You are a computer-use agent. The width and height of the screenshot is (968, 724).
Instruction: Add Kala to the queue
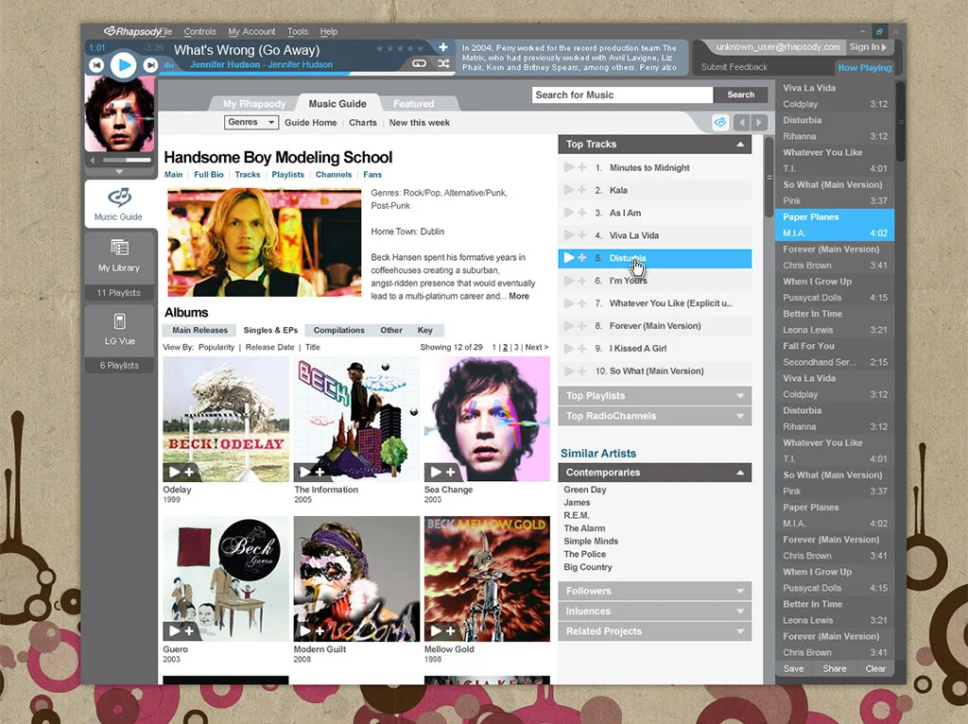point(581,190)
